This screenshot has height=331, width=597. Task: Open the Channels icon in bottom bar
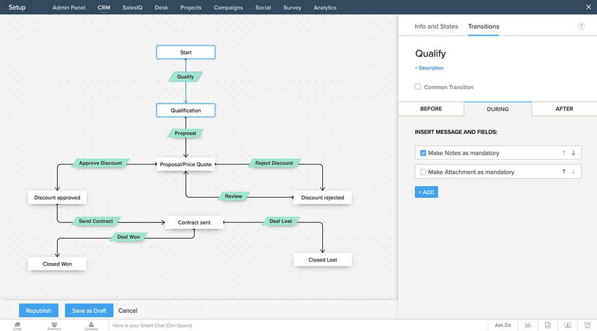click(54, 325)
